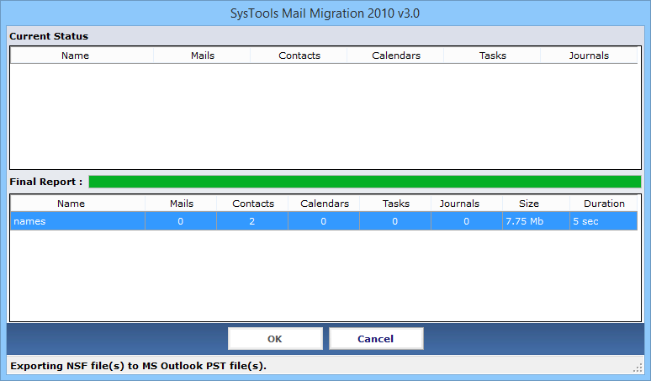This screenshot has height=381, width=651.
Task: Click the 'Current Status' section label
Action: point(49,36)
